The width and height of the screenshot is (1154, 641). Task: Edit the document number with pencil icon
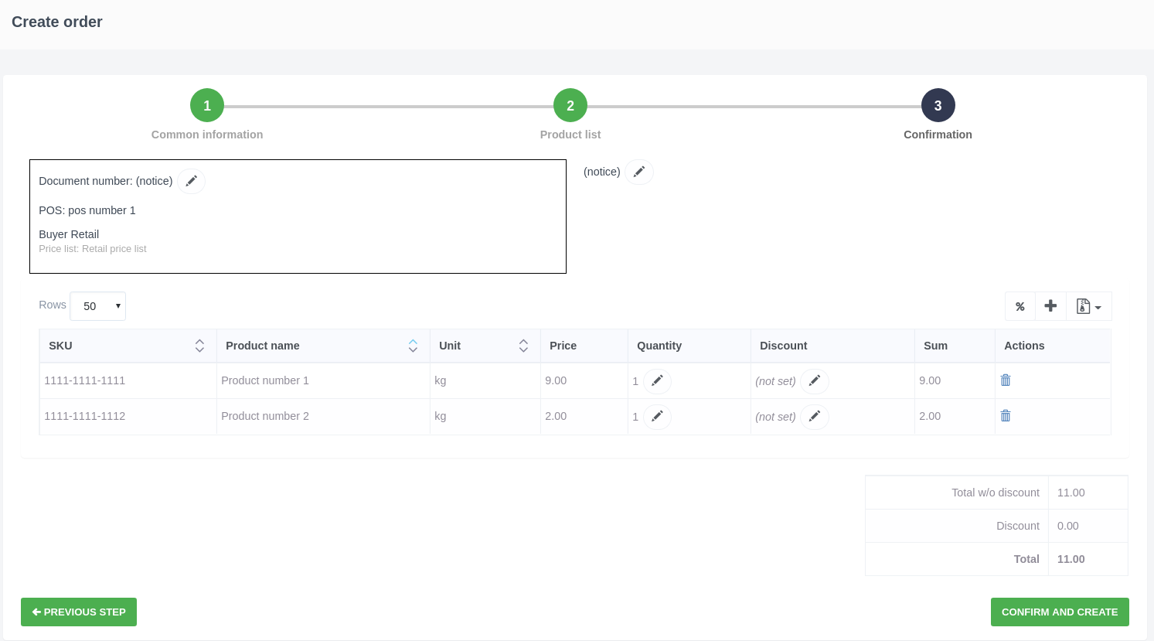tap(191, 181)
